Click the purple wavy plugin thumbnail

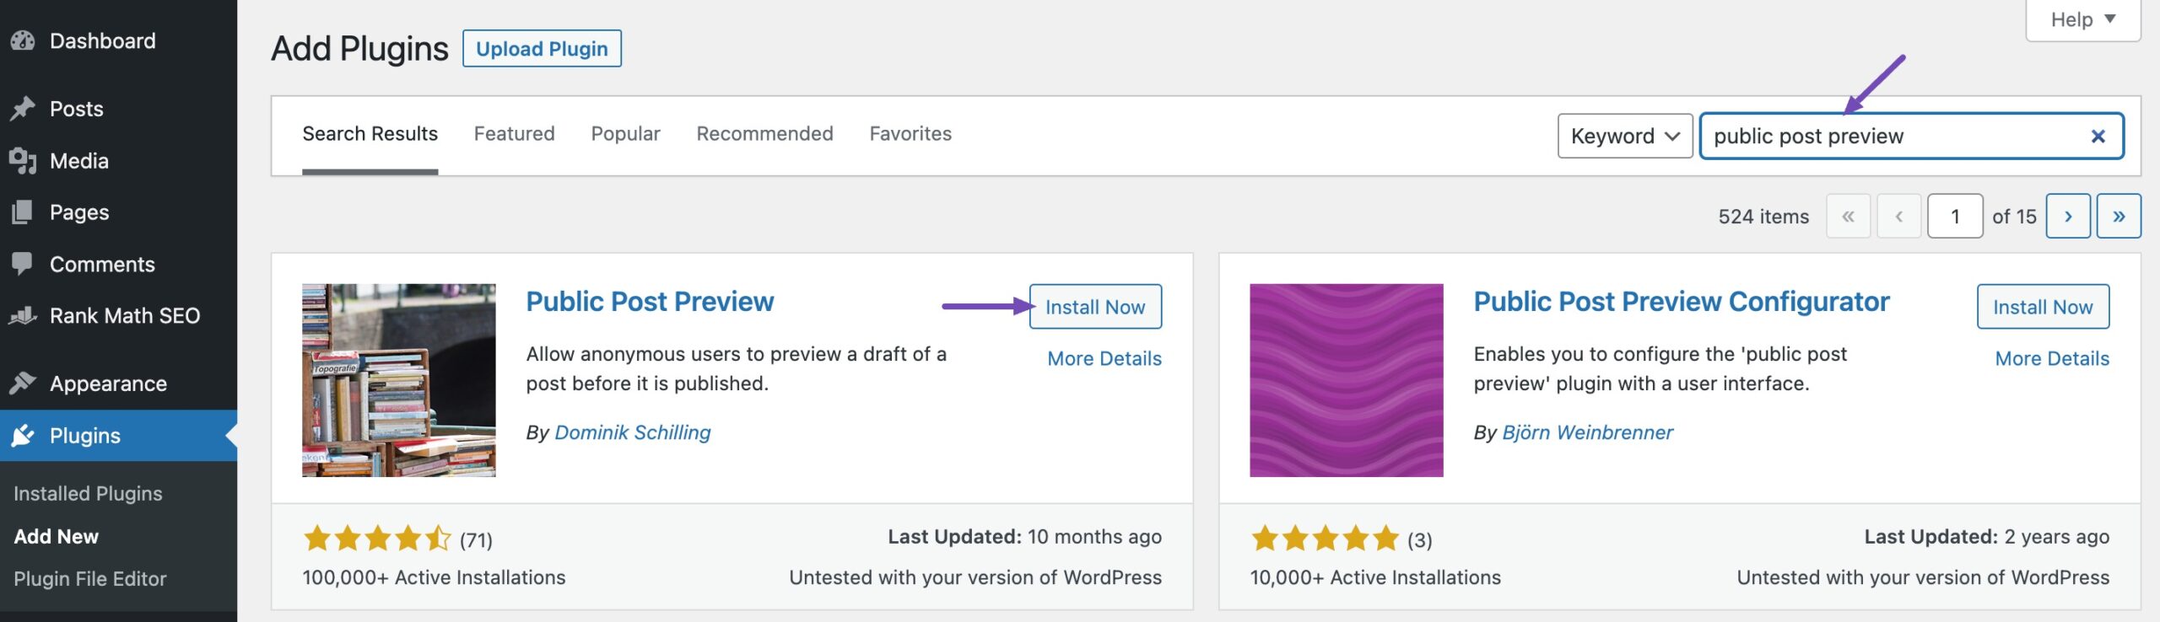[x=1347, y=380]
